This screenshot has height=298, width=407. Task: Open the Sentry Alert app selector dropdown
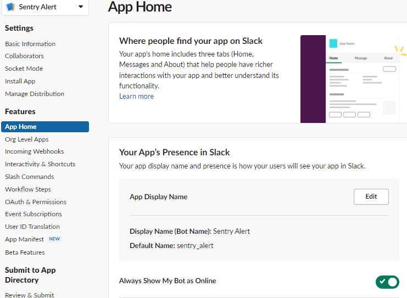click(45, 7)
